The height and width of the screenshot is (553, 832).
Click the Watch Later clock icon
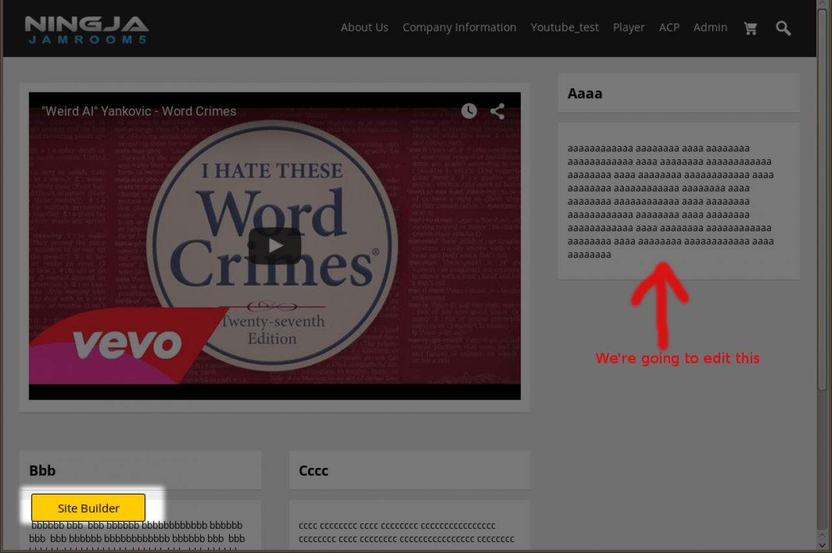[x=469, y=111]
